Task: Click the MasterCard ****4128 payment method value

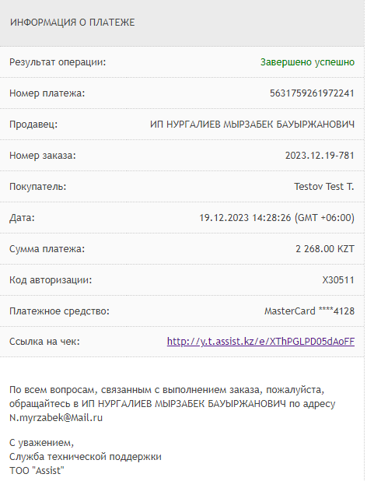Action: 309,311
